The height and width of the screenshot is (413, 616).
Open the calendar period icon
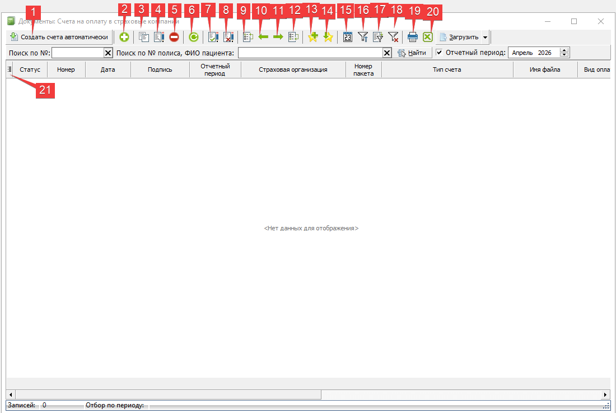click(x=347, y=38)
